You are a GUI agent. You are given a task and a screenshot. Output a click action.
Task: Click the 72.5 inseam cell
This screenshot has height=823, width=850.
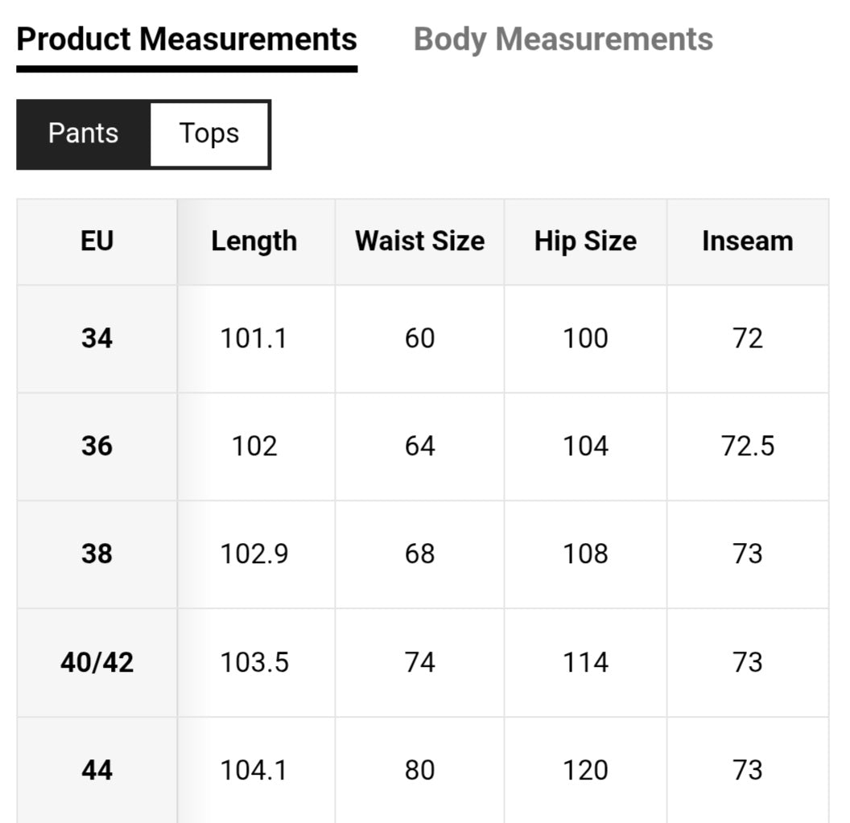tap(747, 446)
